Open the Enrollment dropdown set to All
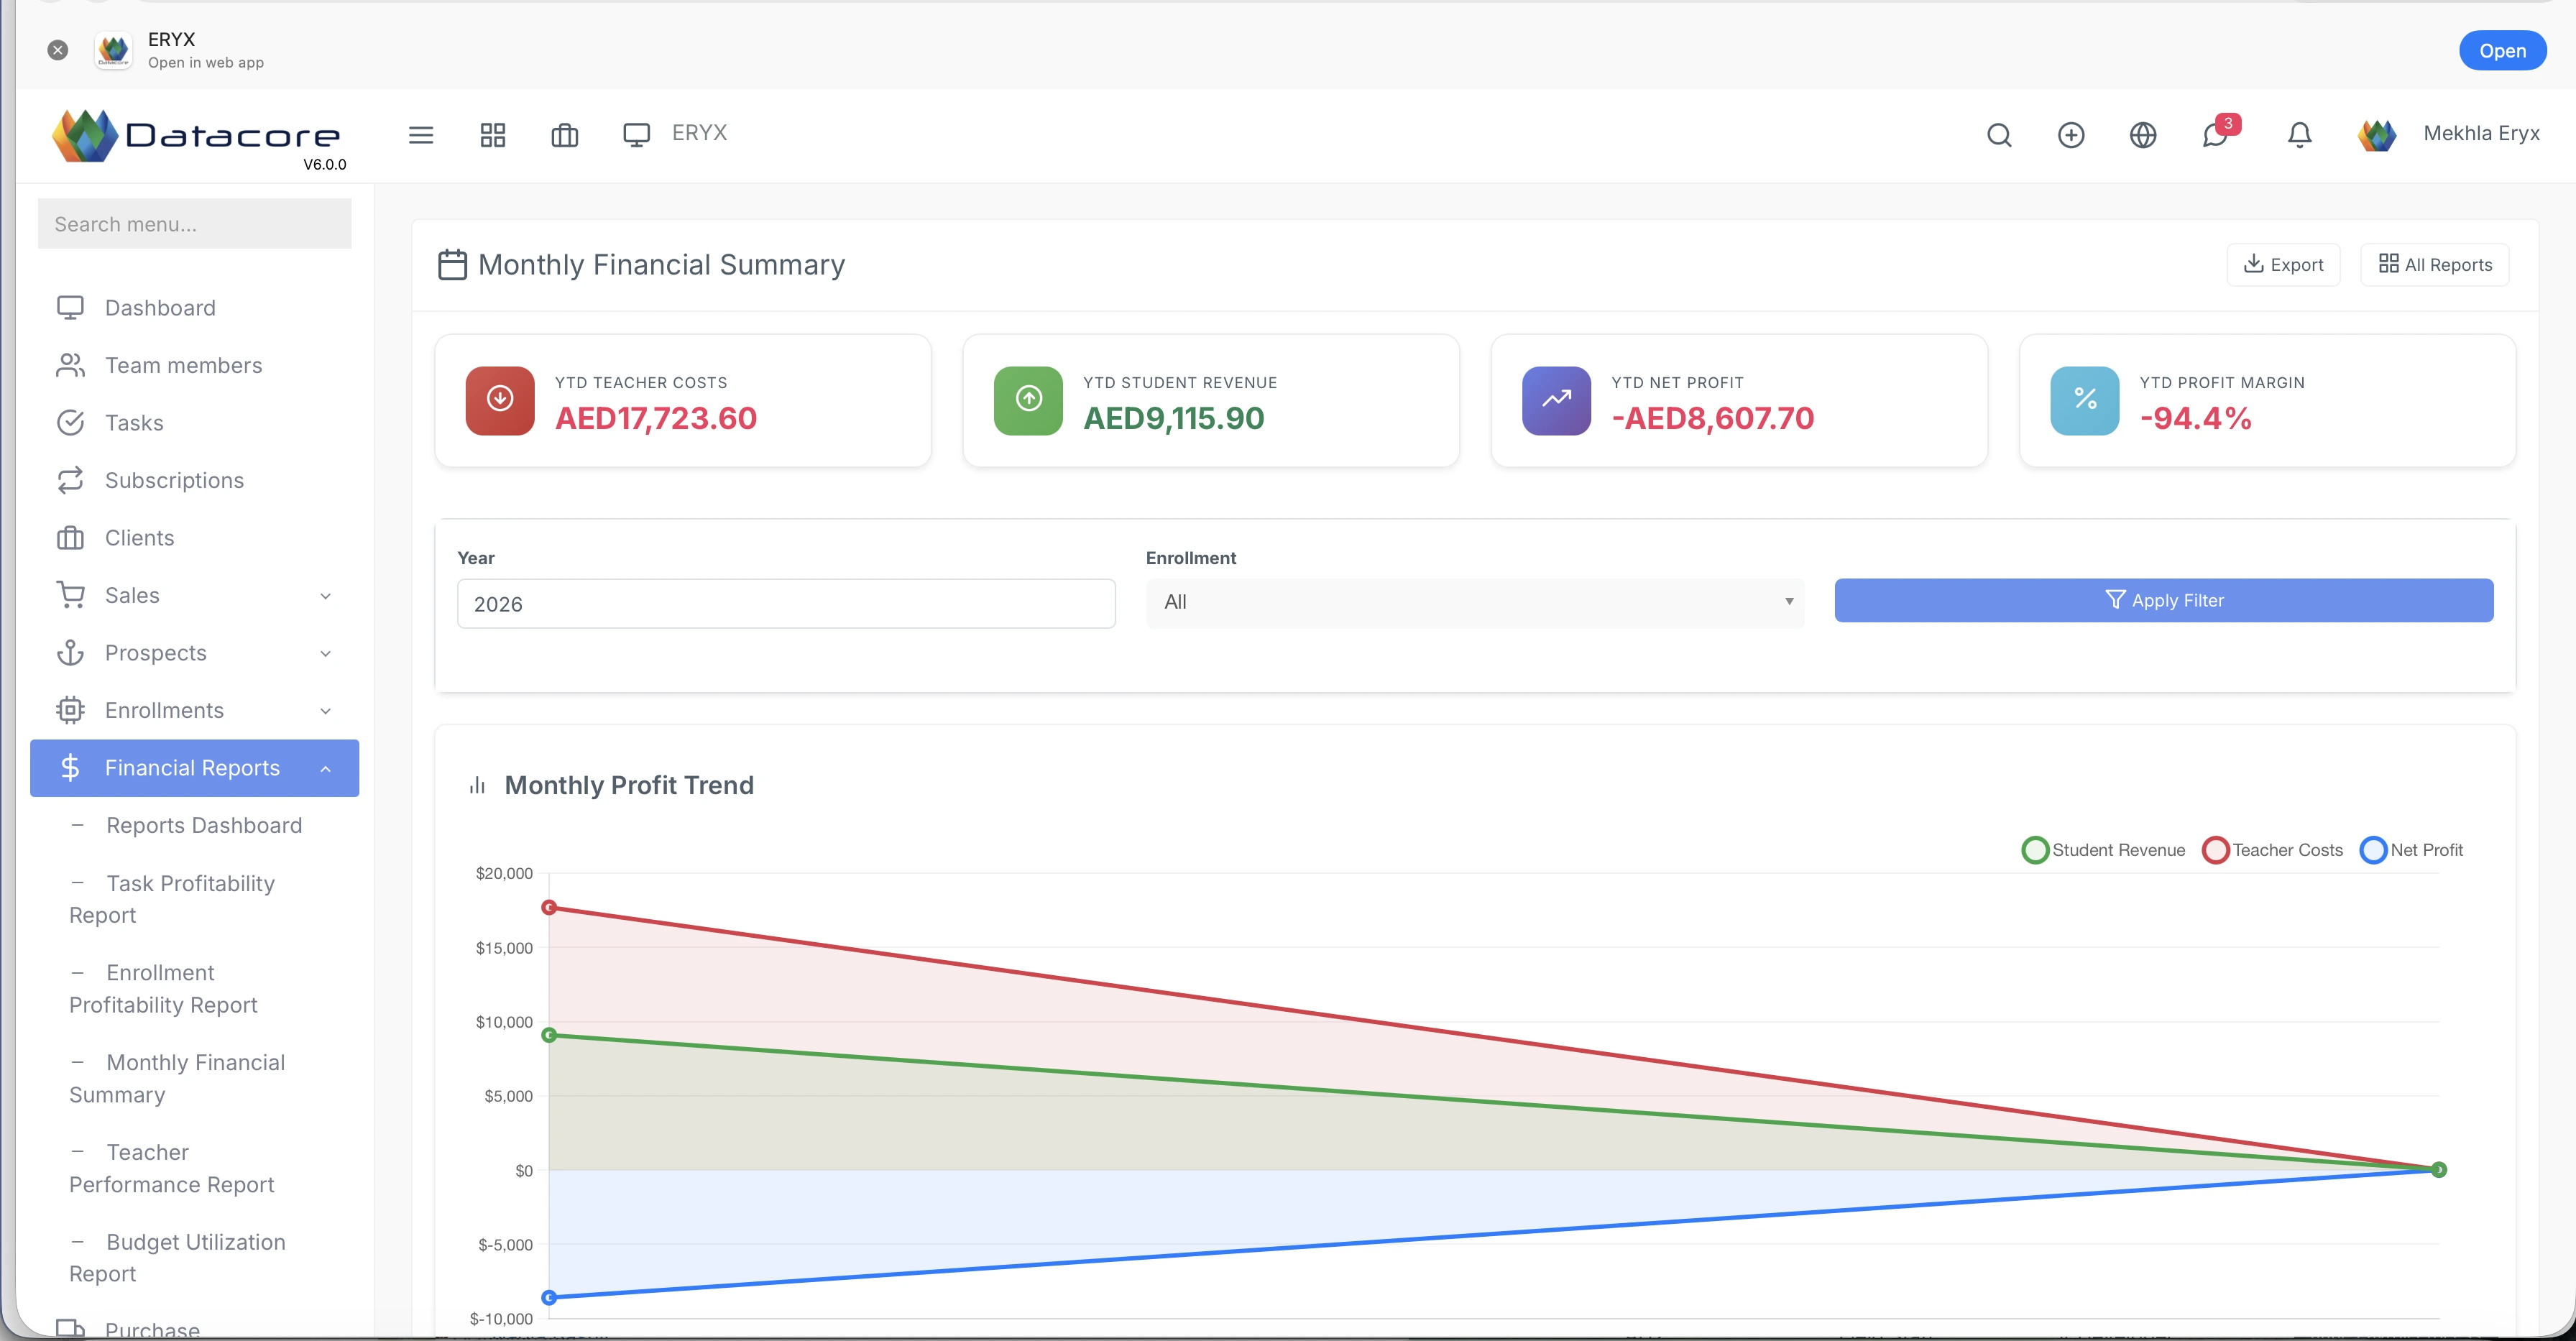The image size is (2576, 1341). pyautogui.click(x=1475, y=603)
